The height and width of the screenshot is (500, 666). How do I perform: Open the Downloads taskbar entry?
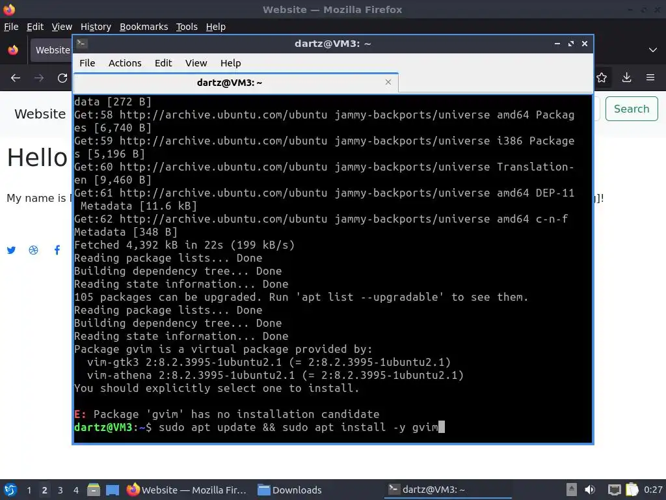coord(289,490)
